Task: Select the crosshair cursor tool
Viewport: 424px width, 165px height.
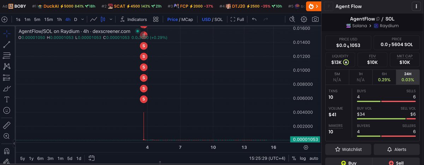Action: (x=6, y=34)
